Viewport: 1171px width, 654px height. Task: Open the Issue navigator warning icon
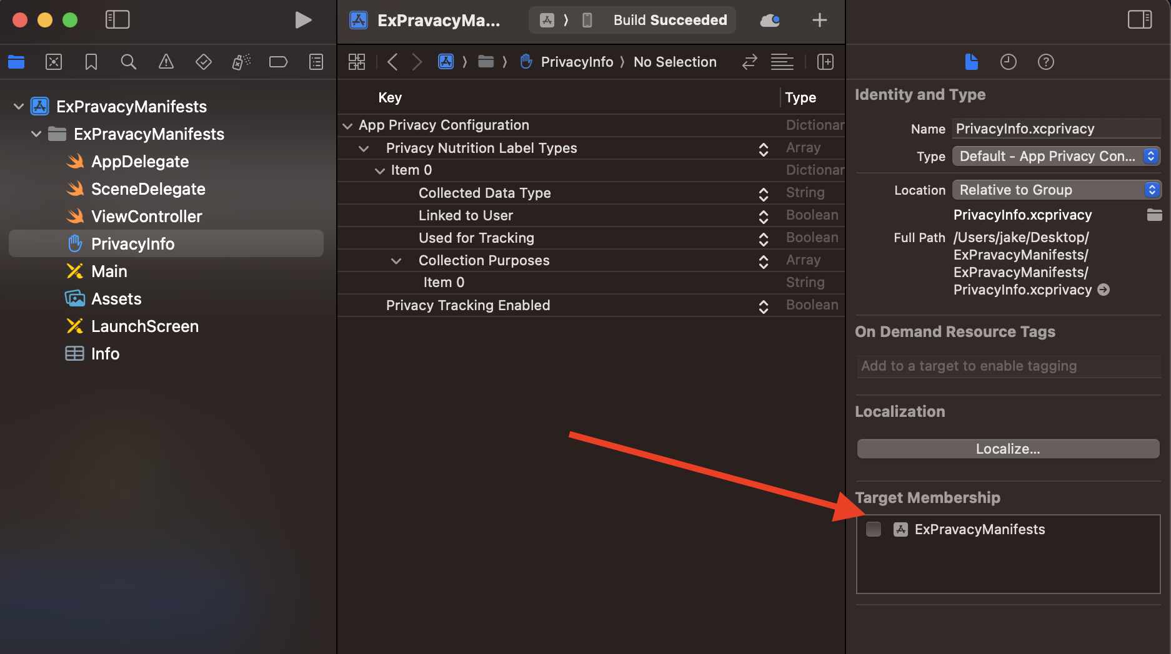coord(166,62)
